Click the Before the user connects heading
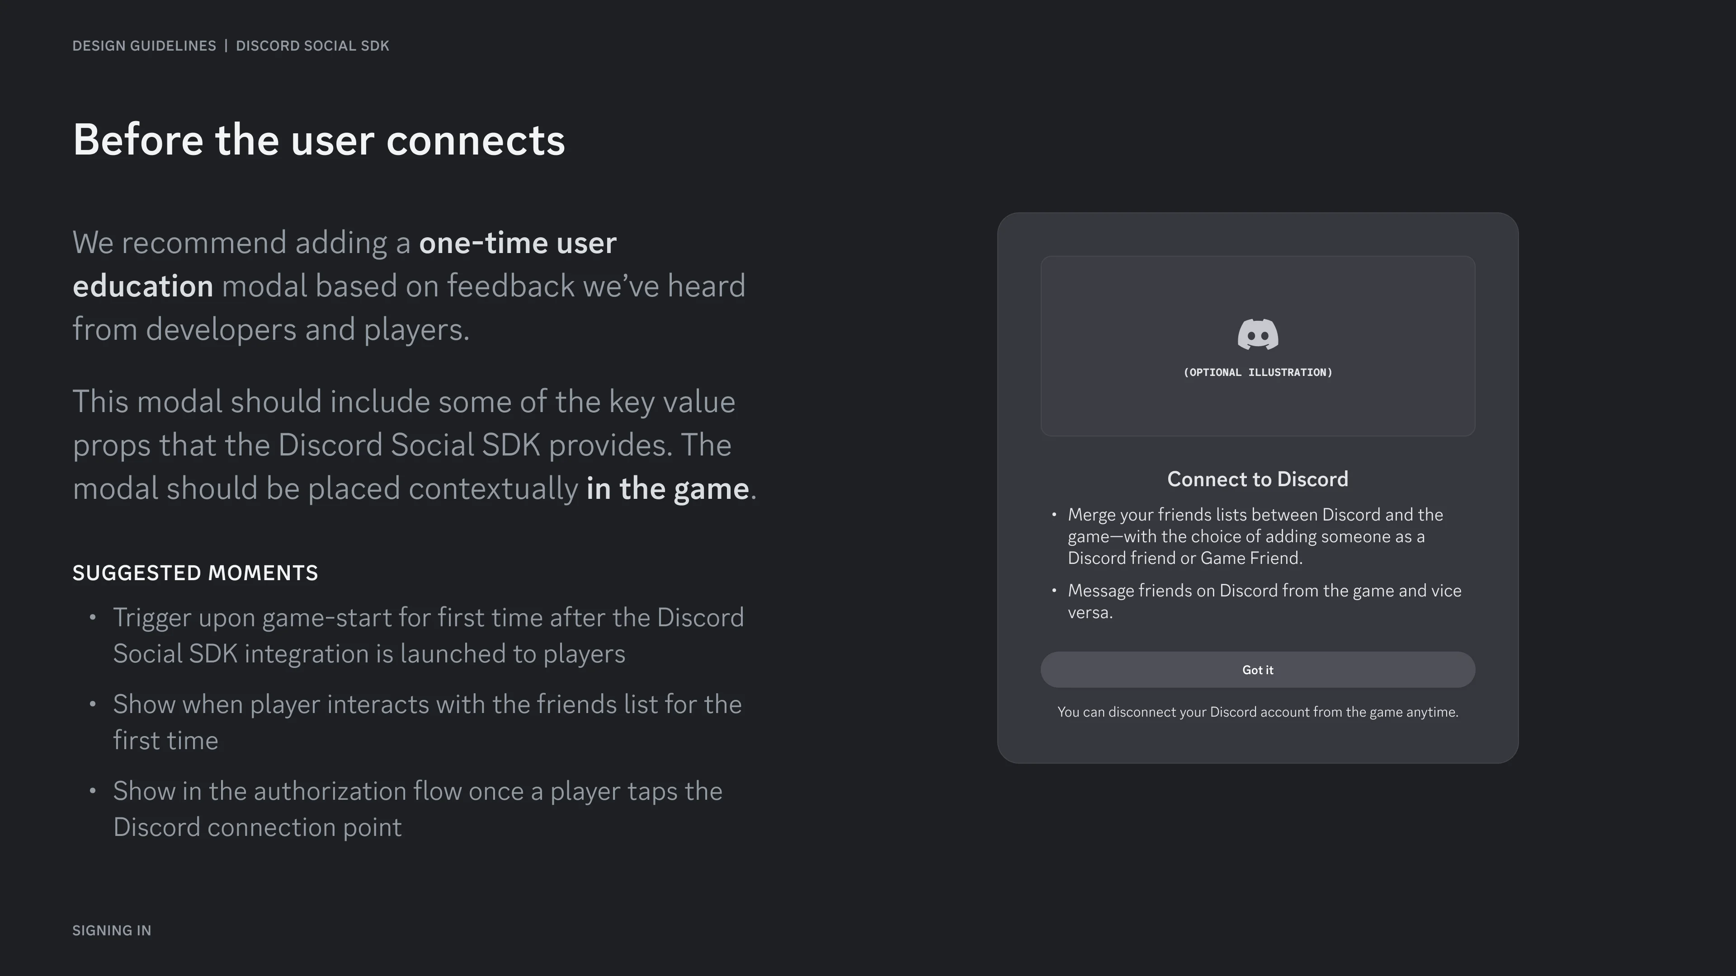This screenshot has height=976, width=1736. point(319,140)
